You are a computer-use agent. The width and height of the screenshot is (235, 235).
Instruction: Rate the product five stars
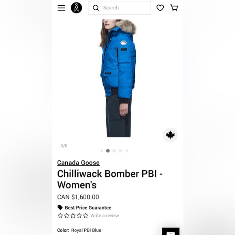click(85, 216)
